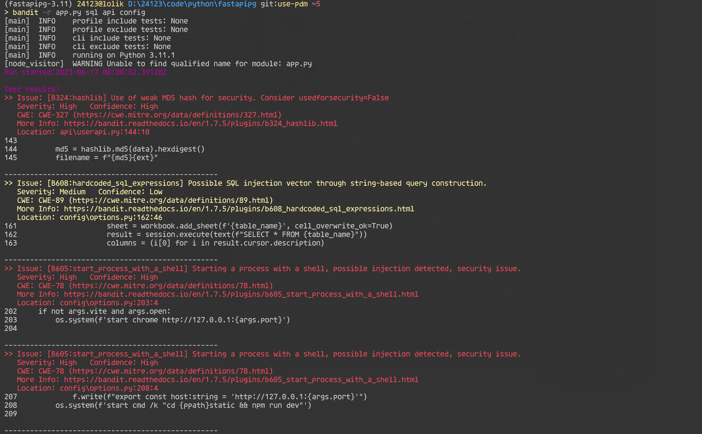Image resolution: width=702 pixels, height=434 pixels.
Task: Click the B324:hashlib issue title line
Action: click(197, 98)
